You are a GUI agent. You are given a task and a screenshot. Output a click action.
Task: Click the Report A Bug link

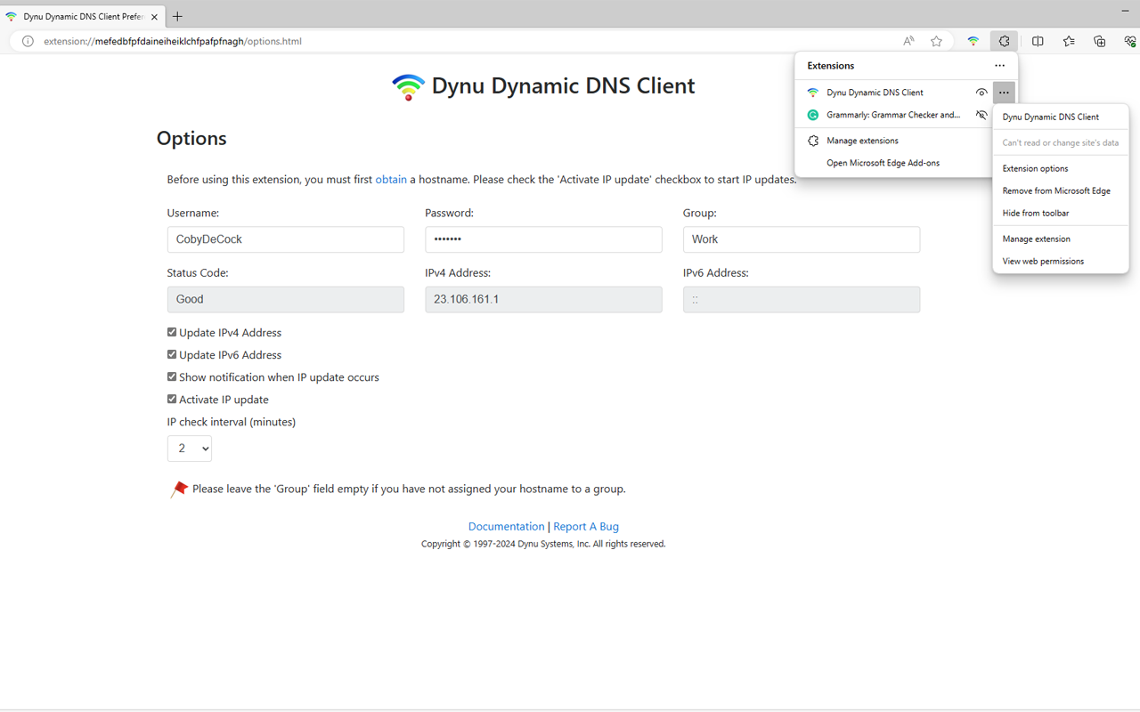[x=586, y=526]
